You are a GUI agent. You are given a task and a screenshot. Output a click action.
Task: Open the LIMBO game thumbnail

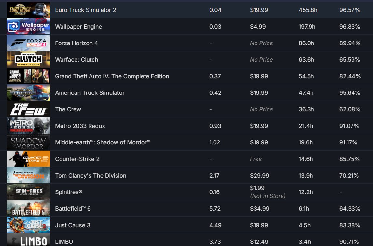click(28, 240)
